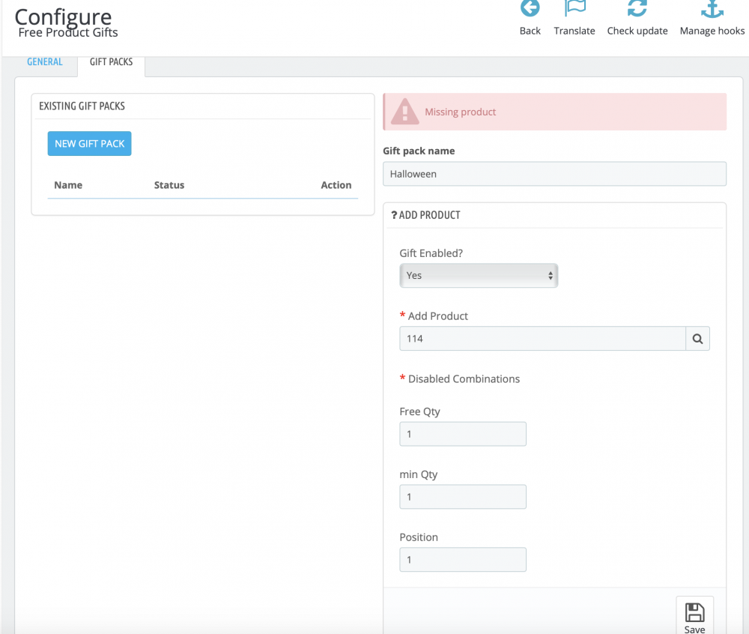Click the product search magnifier icon
749x634 pixels.
pos(698,339)
